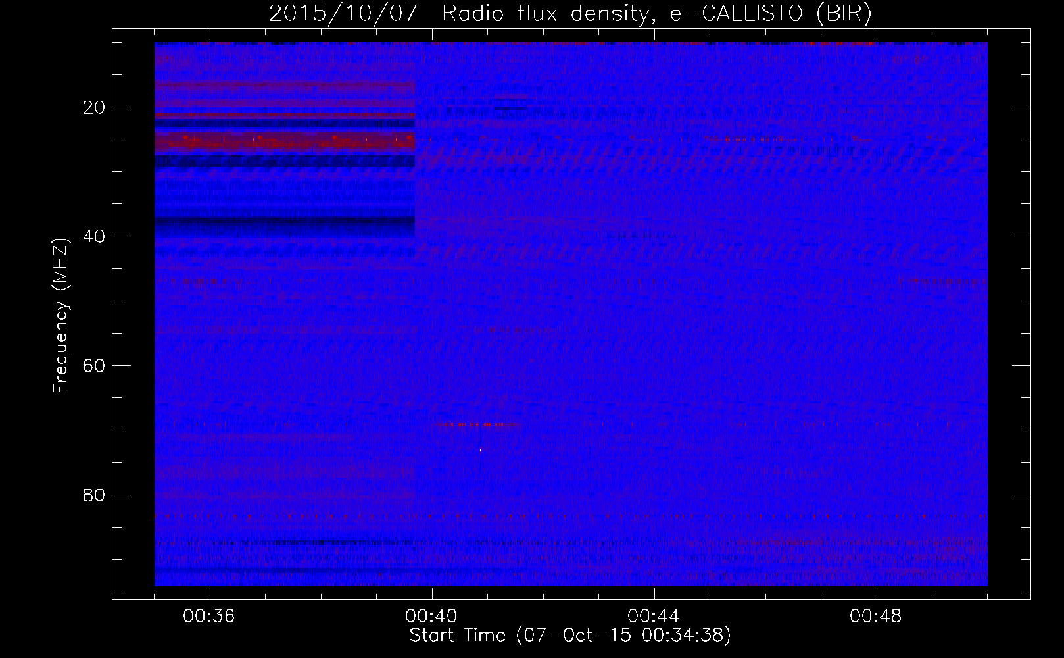Click the '00:36' time tick label

pos(209,617)
